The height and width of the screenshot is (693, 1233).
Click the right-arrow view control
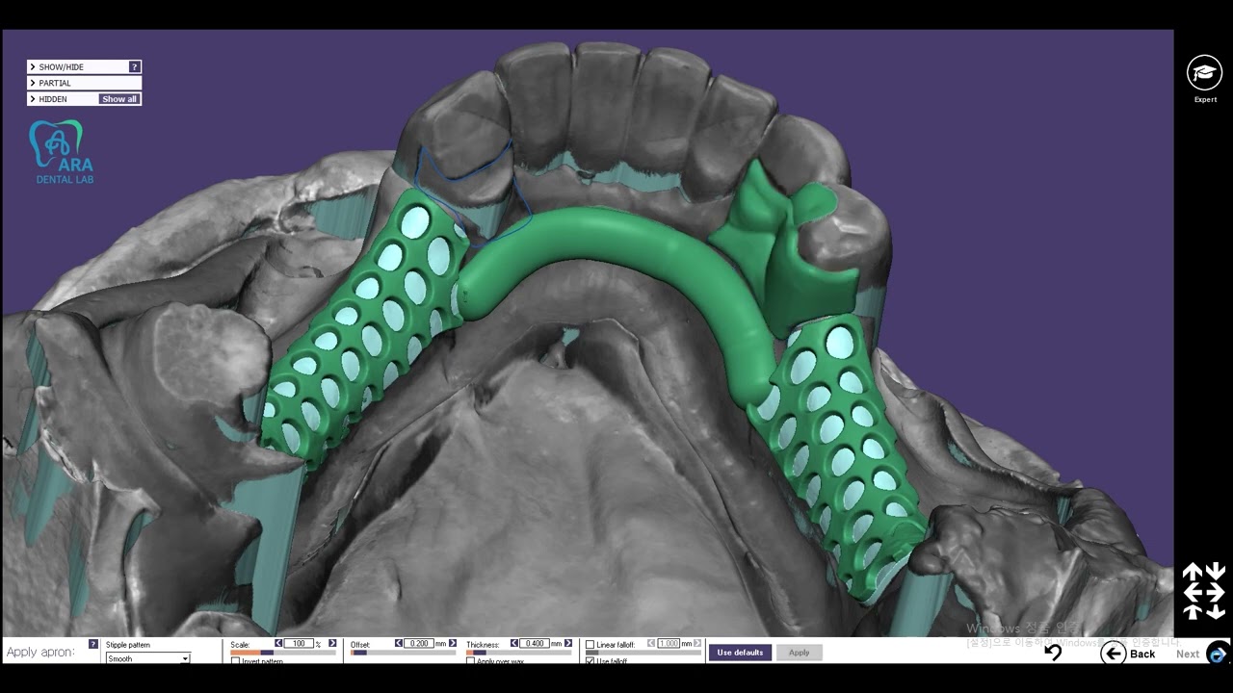(1215, 592)
